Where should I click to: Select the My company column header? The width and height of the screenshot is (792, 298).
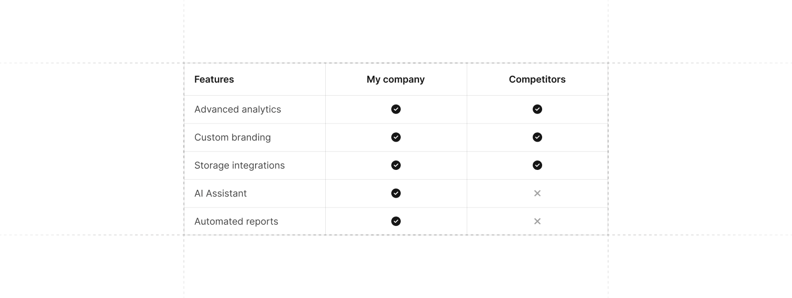[x=395, y=79]
